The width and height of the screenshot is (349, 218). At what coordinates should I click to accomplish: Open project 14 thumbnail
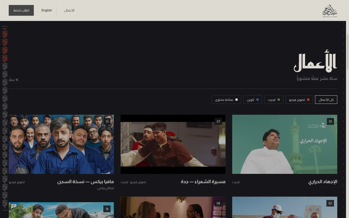pyautogui.click(x=61, y=210)
